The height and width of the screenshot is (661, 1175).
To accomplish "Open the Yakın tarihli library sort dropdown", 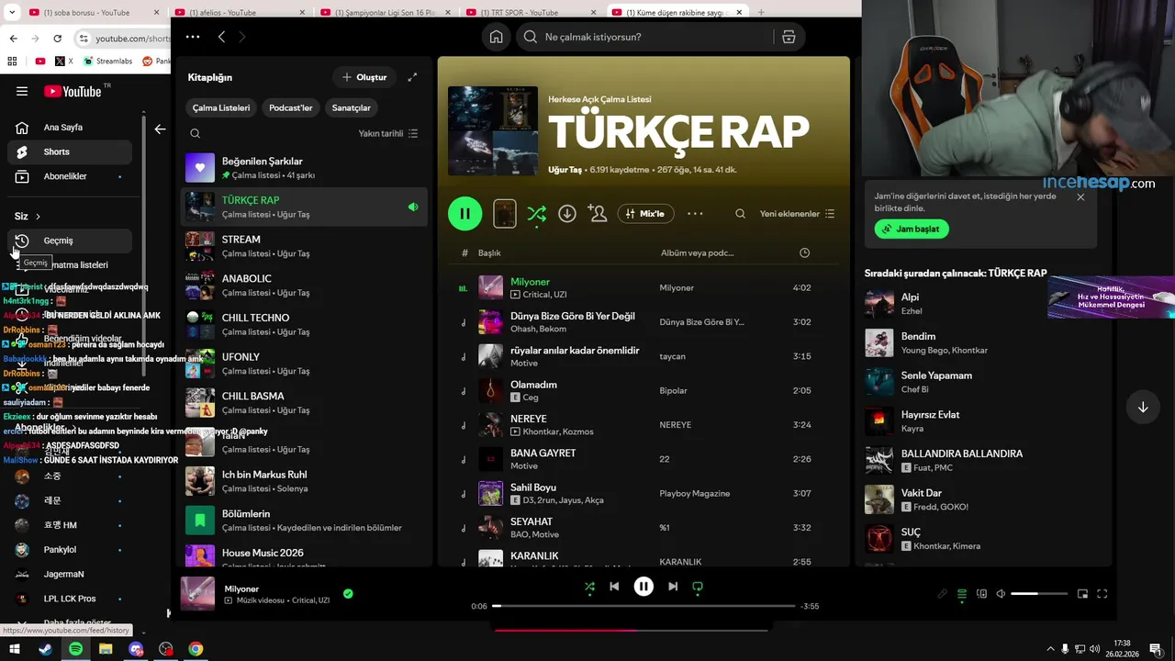I will click(x=388, y=133).
